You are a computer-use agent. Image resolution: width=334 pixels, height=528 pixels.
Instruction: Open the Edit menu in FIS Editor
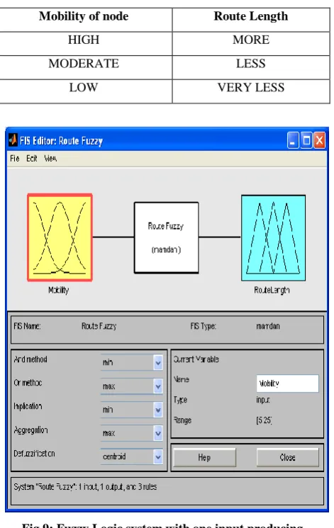tap(32, 158)
